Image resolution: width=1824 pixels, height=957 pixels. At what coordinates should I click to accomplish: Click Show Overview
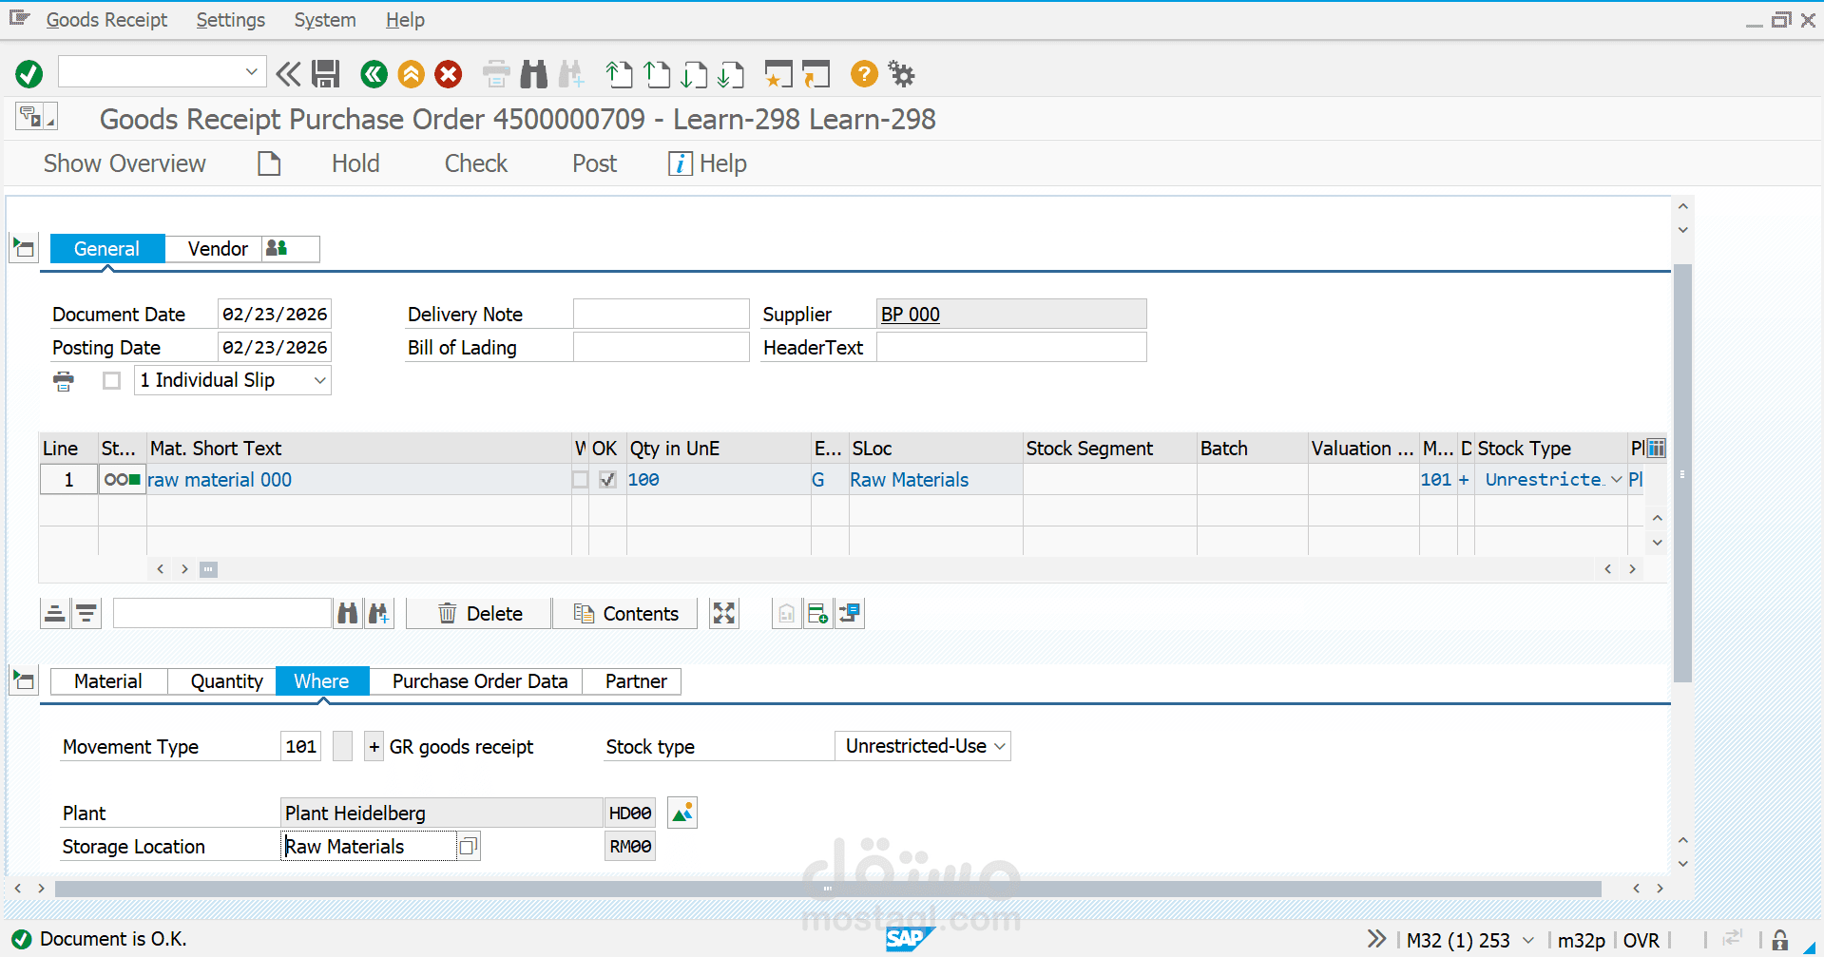[x=124, y=163]
